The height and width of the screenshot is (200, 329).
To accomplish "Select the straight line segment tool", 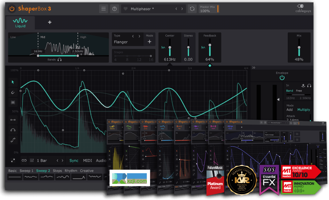I will 13,120.
